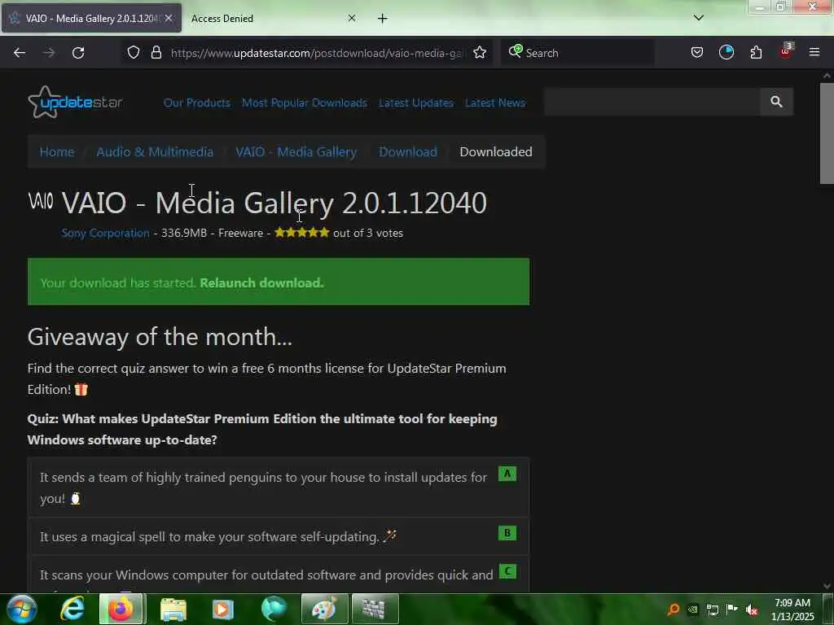Rate using the five yellow stars
834x625 pixels.
click(x=302, y=232)
